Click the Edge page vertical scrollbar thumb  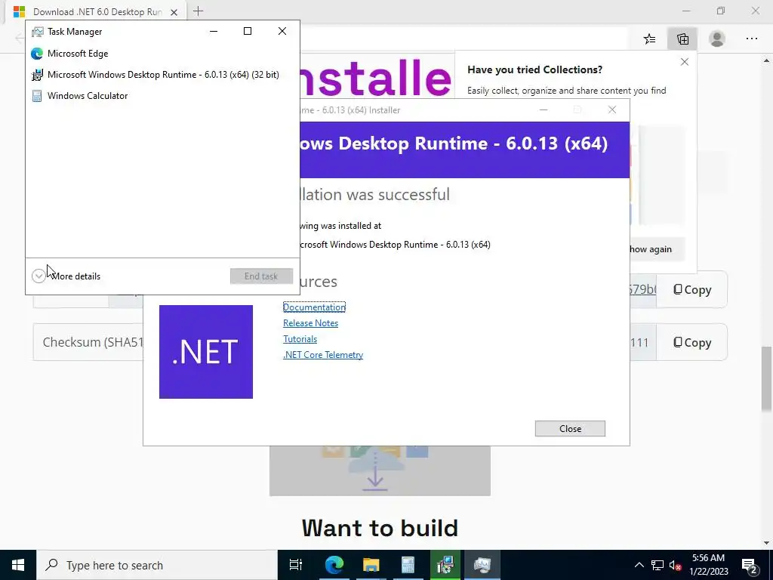766,379
